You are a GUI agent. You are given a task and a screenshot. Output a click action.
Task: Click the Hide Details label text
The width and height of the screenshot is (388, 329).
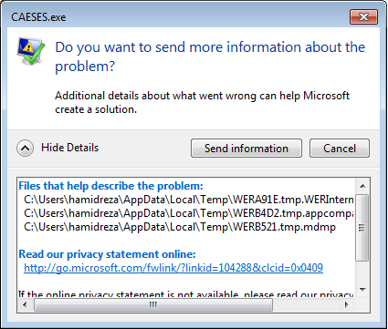[70, 148]
